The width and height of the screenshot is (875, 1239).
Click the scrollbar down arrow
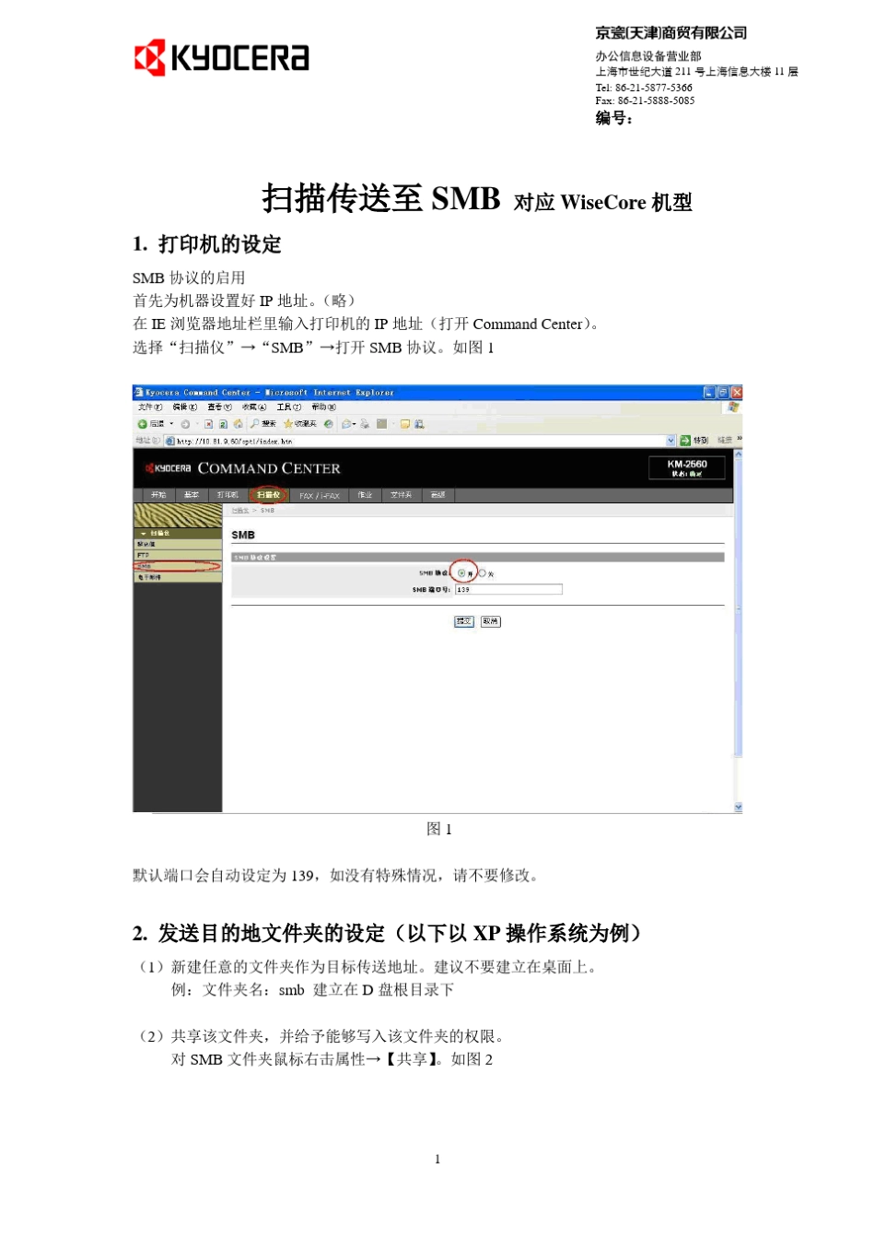738,808
